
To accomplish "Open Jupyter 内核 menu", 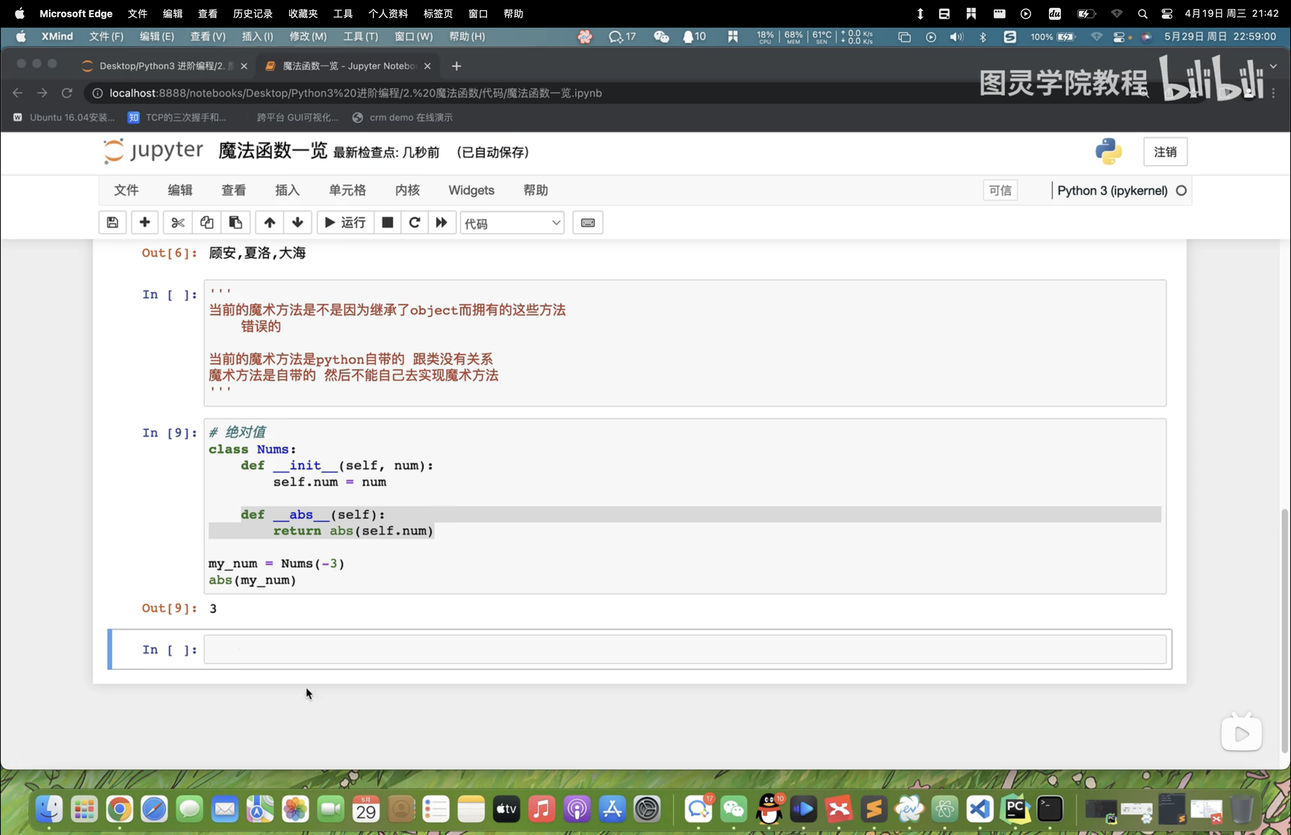I will pyautogui.click(x=408, y=190).
